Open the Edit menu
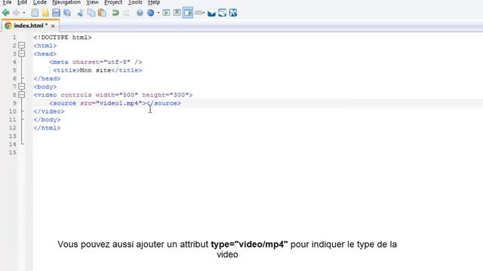Screen dimensions: 483x271 tap(22, 2)
